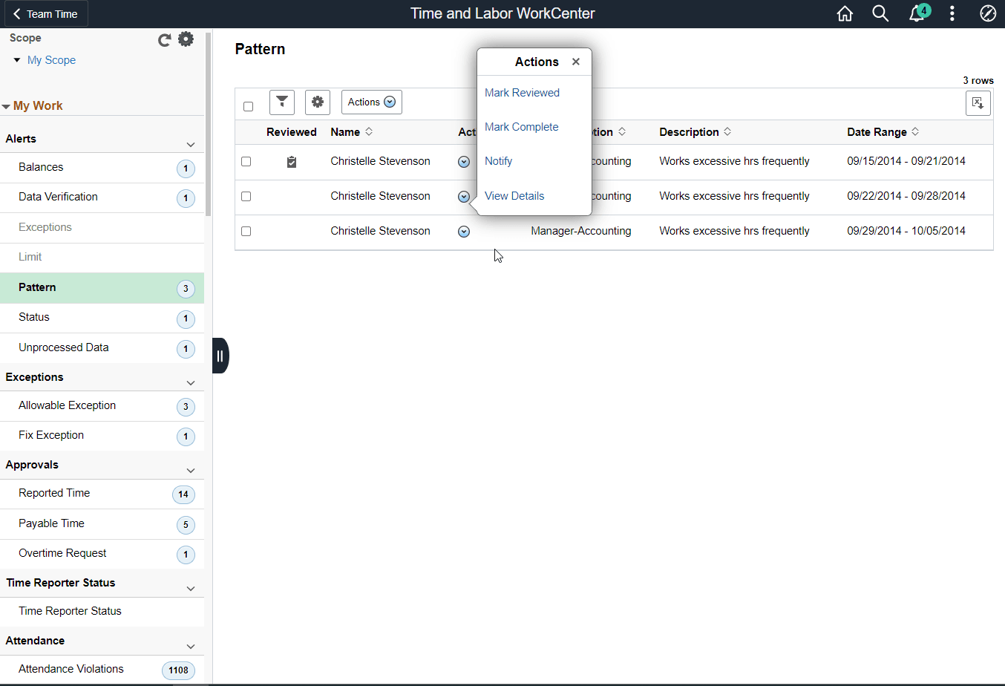
Task: Check the select-all checkbox above the grid
Action: [248, 106]
